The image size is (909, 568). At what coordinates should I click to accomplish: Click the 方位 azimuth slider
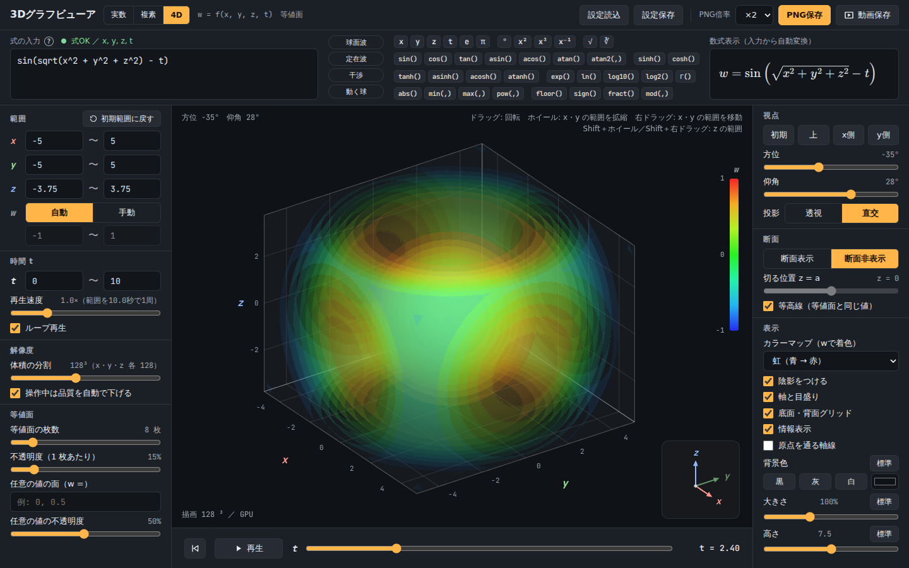(x=831, y=167)
